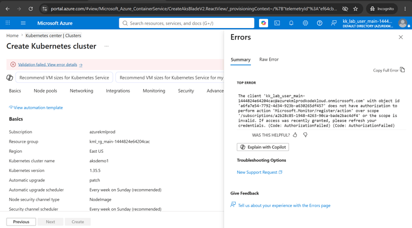Image resolution: width=412 pixels, height=228 pixels.
Task: Open Azure apps grid launcher icon
Action: (8, 23)
